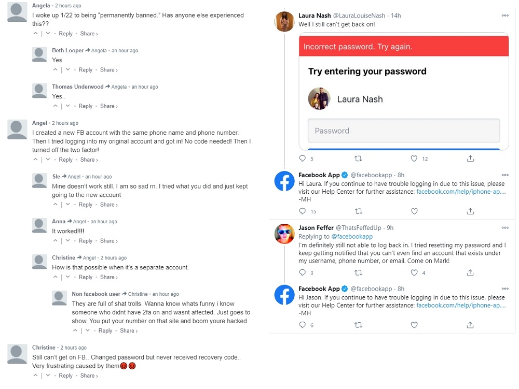This screenshot has width=519, height=389.
Task: Downvote Sle's reply to Angel
Action: [x=68, y=205]
